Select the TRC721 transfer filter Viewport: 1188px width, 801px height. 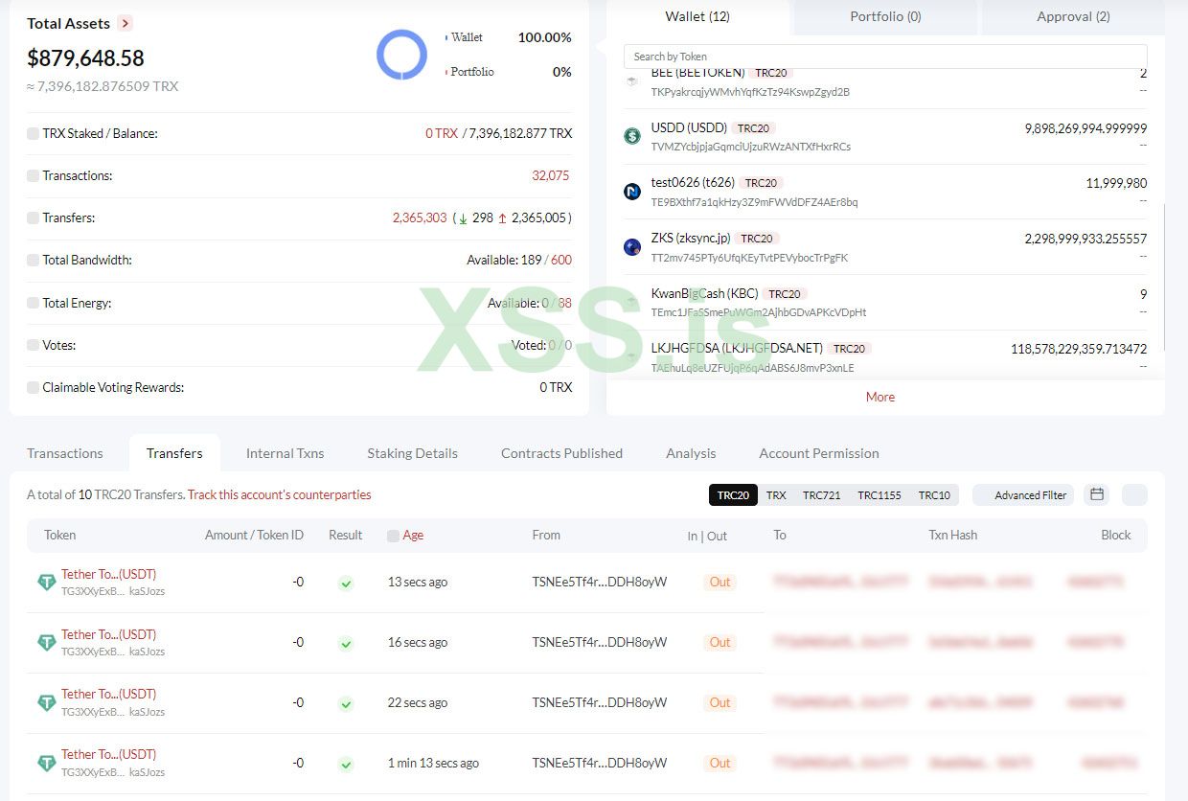[821, 495]
